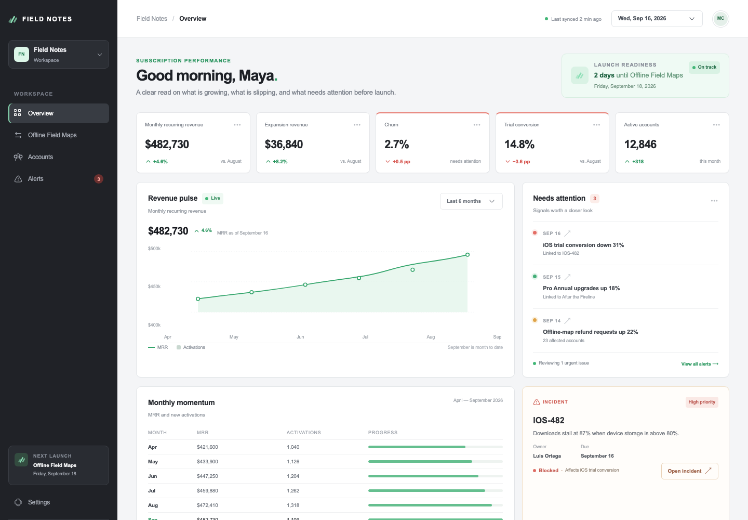Image resolution: width=748 pixels, height=520 pixels.
Task: Open the Active accounts card options menu
Action: (x=716, y=125)
